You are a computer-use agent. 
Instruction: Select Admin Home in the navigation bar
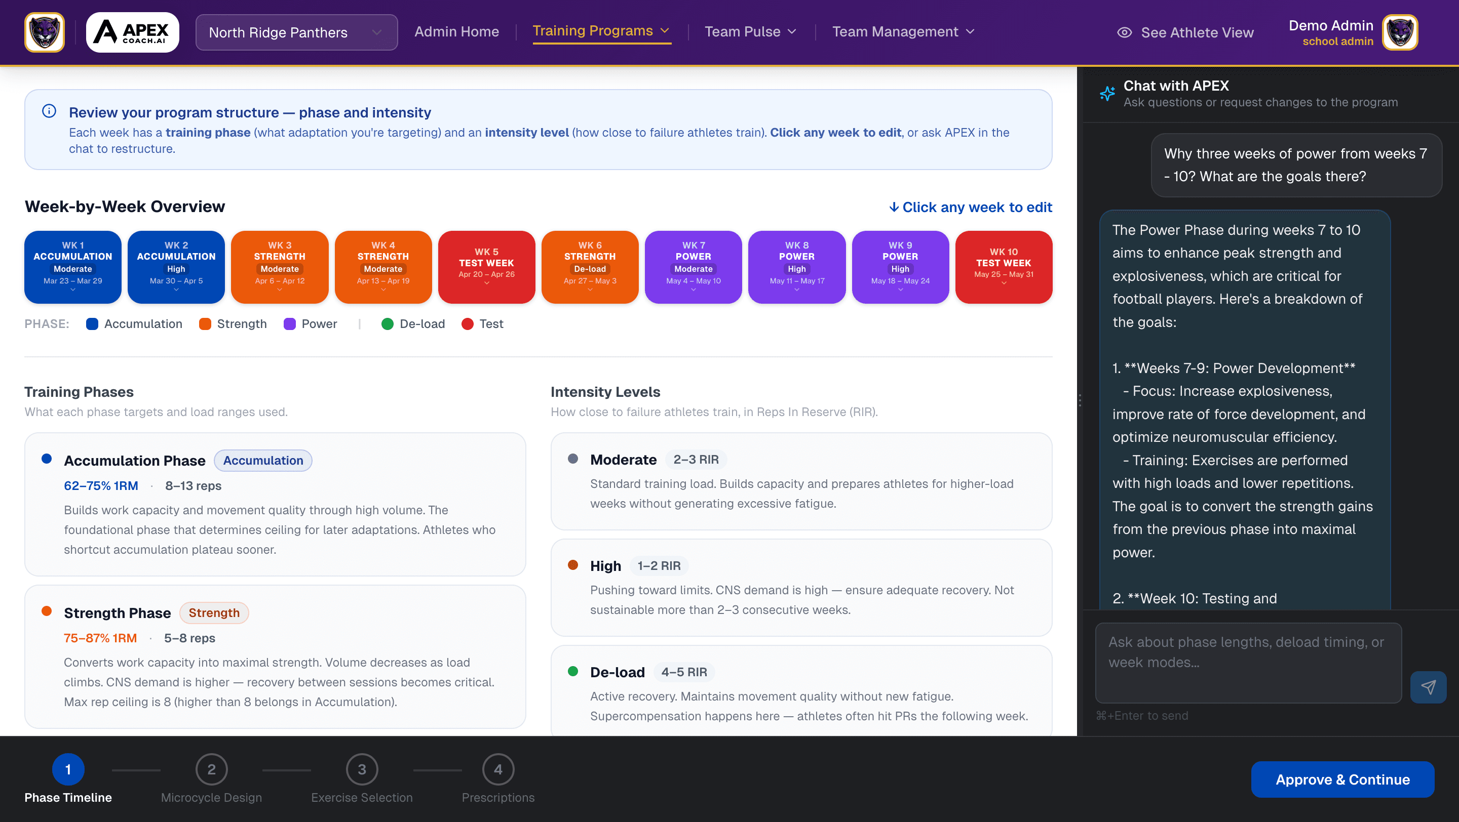coord(456,32)
